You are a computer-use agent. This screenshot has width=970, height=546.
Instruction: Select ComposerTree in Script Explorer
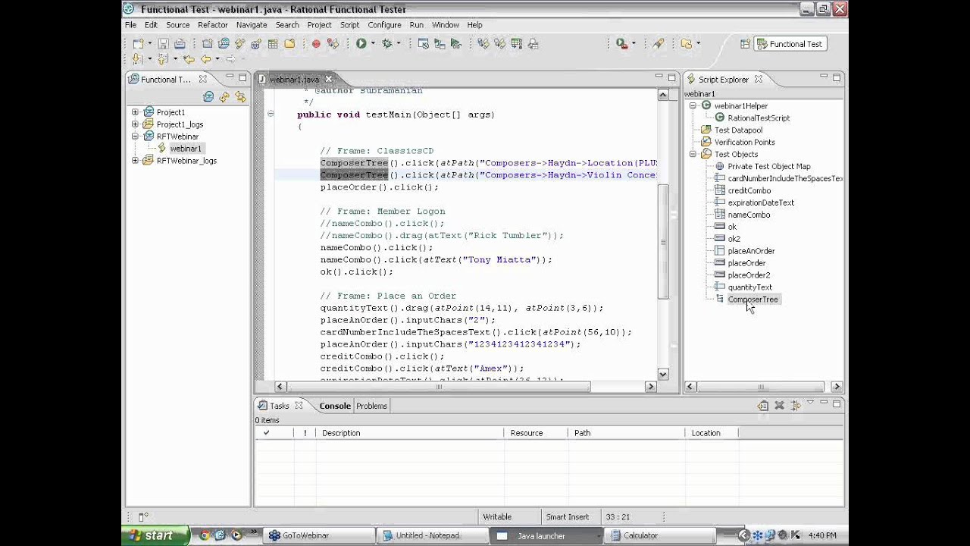tap(753, 300)
